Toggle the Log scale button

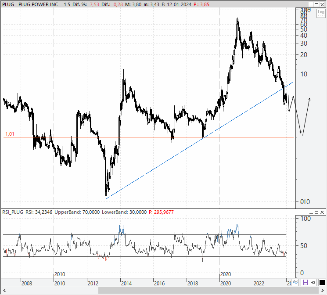[321, 13]
